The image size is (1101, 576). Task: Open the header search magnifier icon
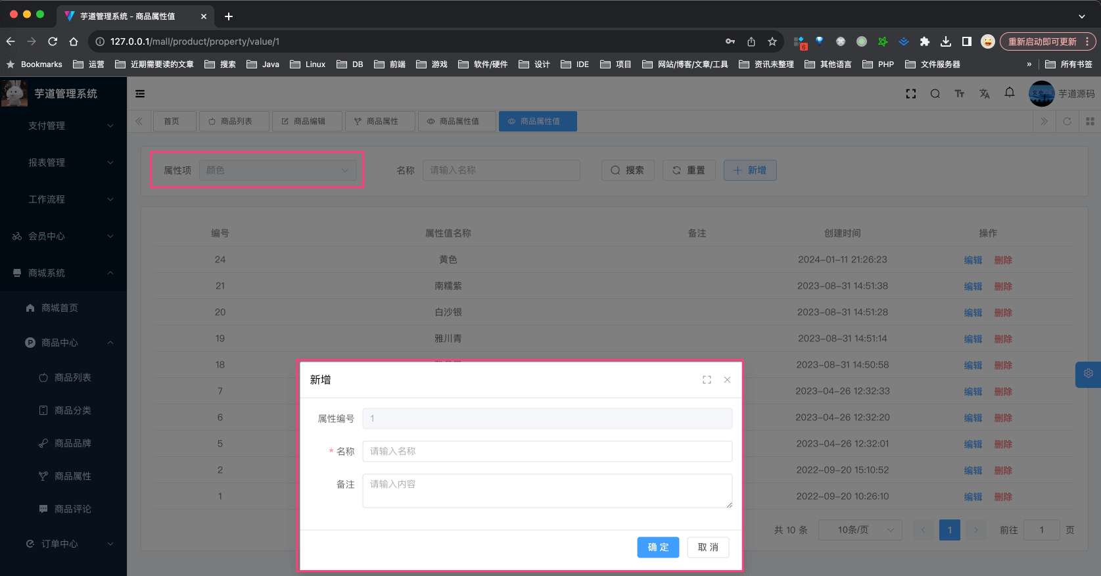[935, 94]
